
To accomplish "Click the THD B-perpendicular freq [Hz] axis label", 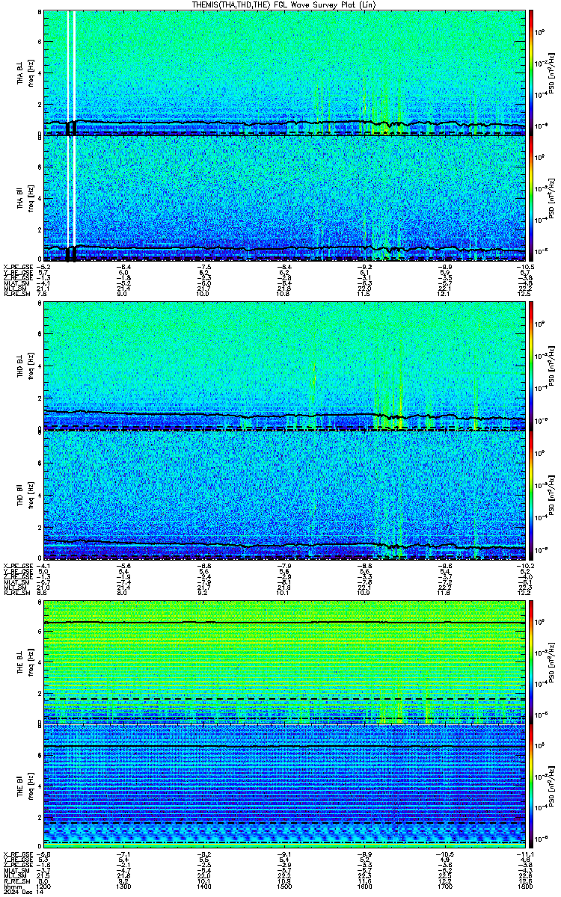I will pos(31,367).
